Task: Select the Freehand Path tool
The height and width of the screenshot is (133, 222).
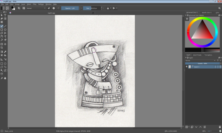Action: 5,36
